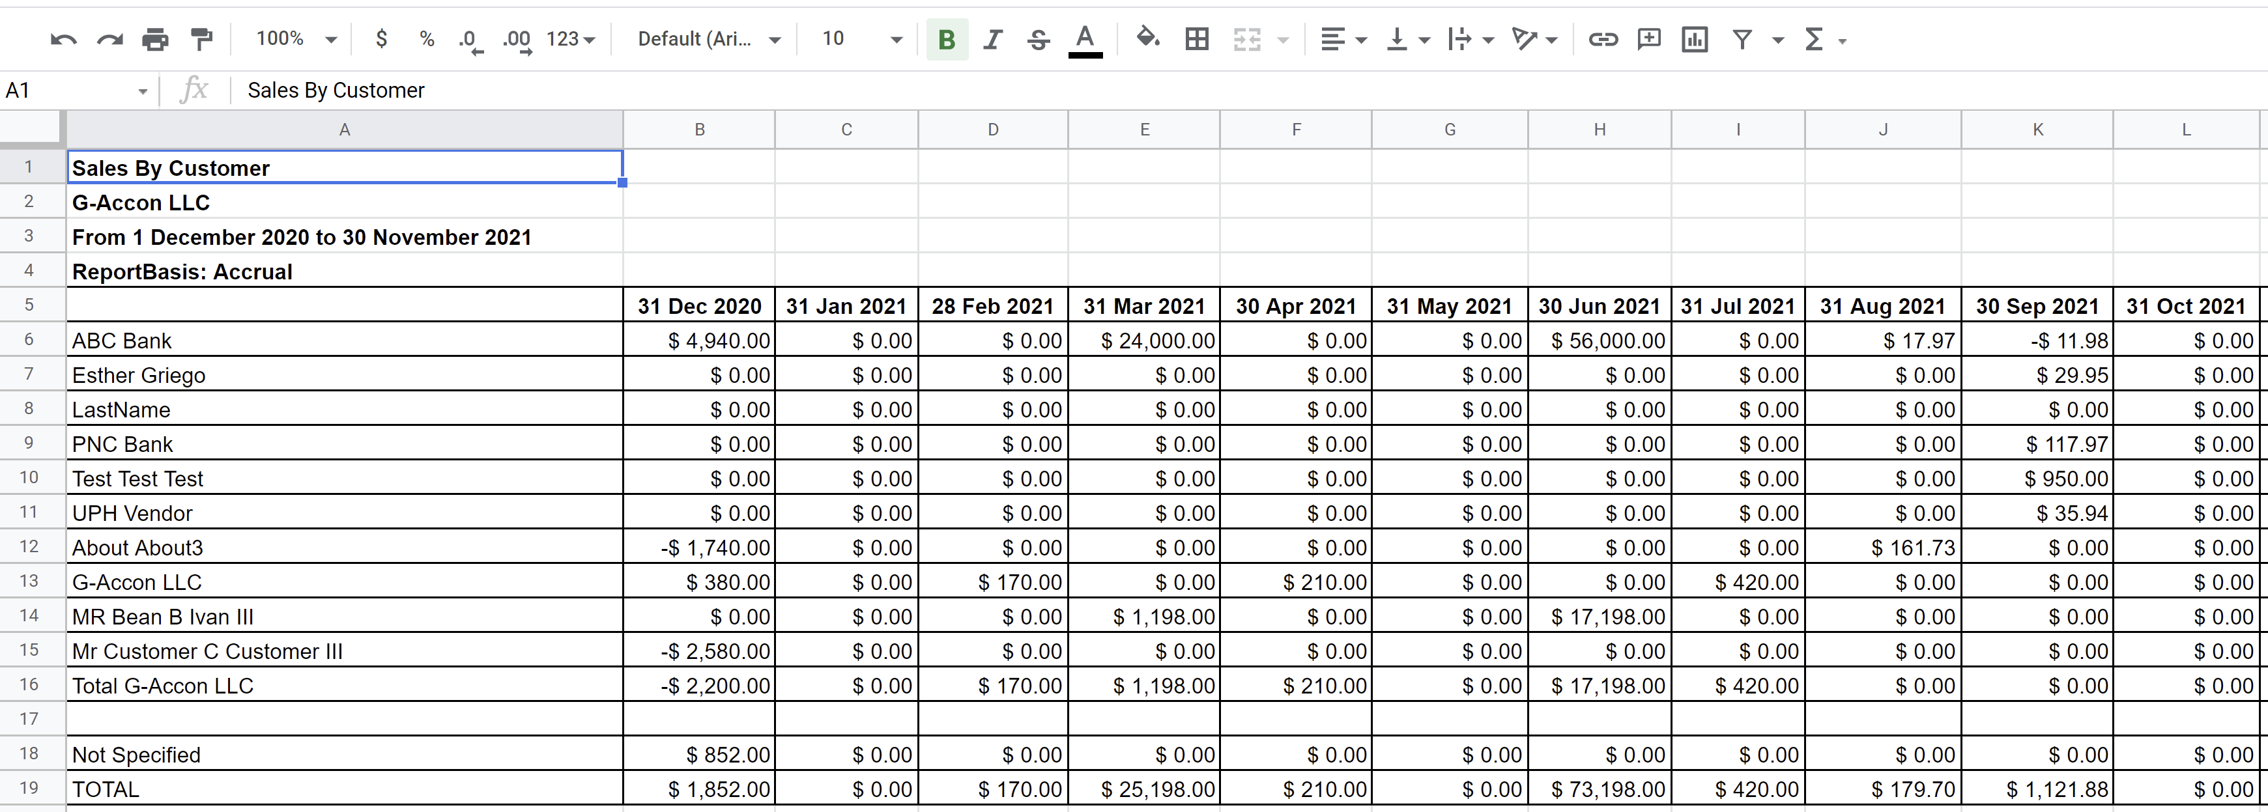2268x812 pixels.
Task: Insert a chart
Action: [1695, 38]
